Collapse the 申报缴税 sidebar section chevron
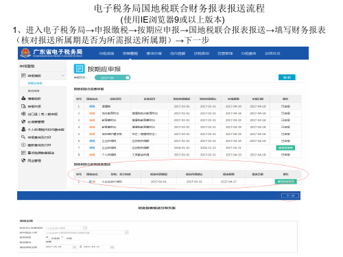343x257 pixels. [x=63, y=75]
